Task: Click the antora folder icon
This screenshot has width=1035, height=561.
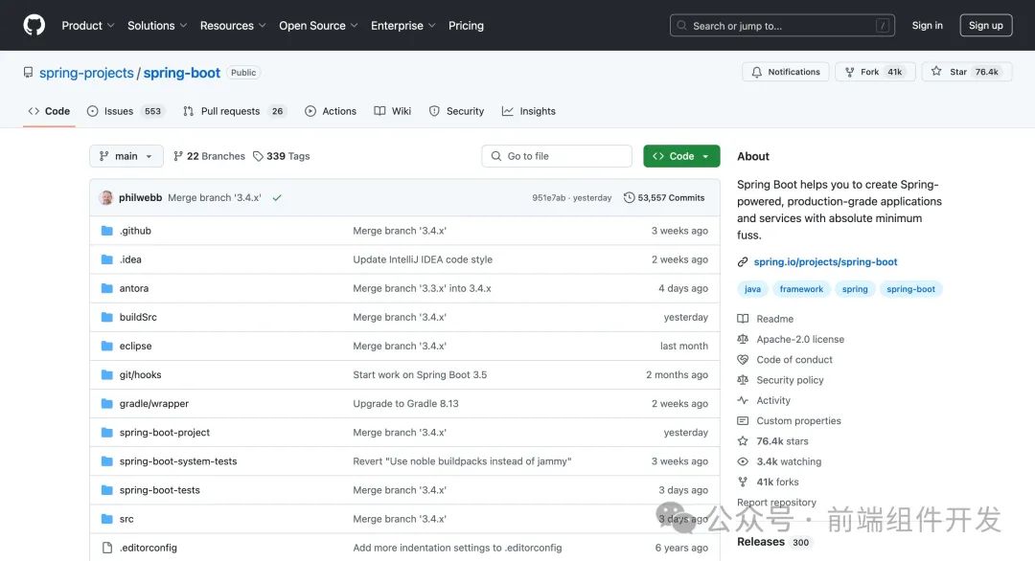Action: pos(107,288)
